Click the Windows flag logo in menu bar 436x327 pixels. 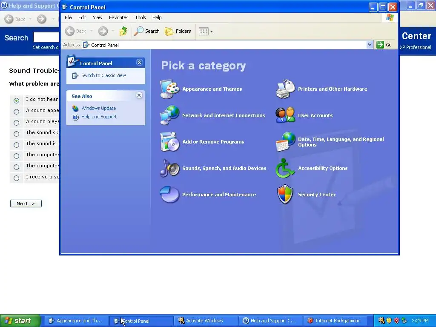[390, 17]
